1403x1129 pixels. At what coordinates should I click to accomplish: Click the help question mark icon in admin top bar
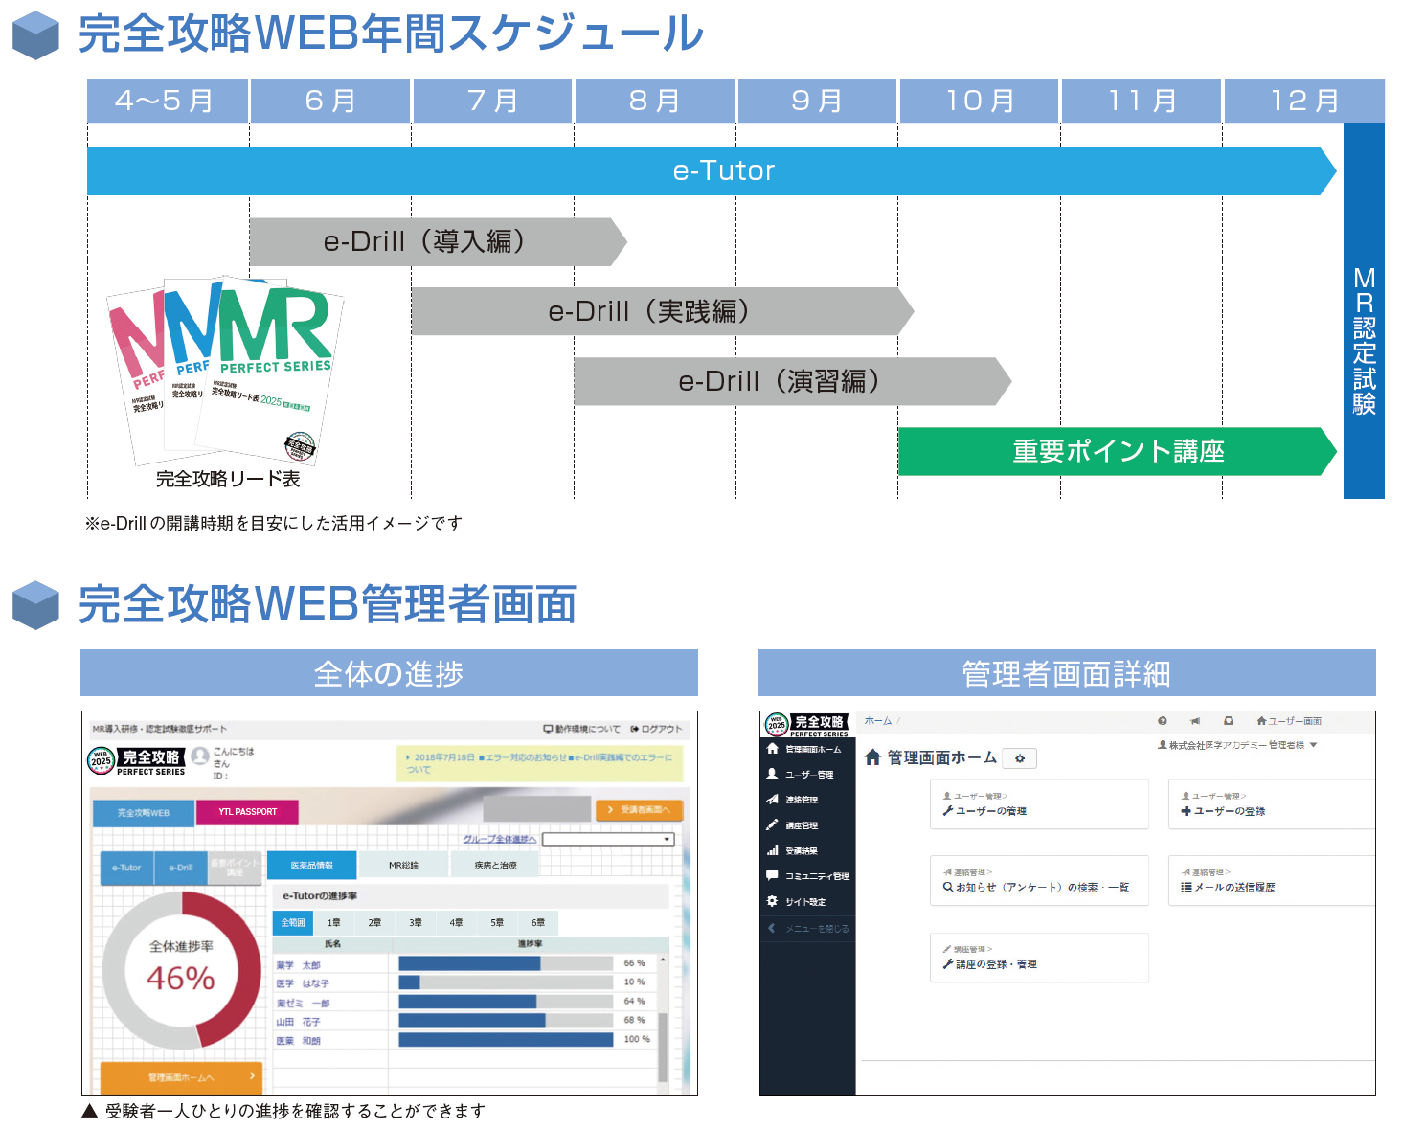click(1162, 721)
